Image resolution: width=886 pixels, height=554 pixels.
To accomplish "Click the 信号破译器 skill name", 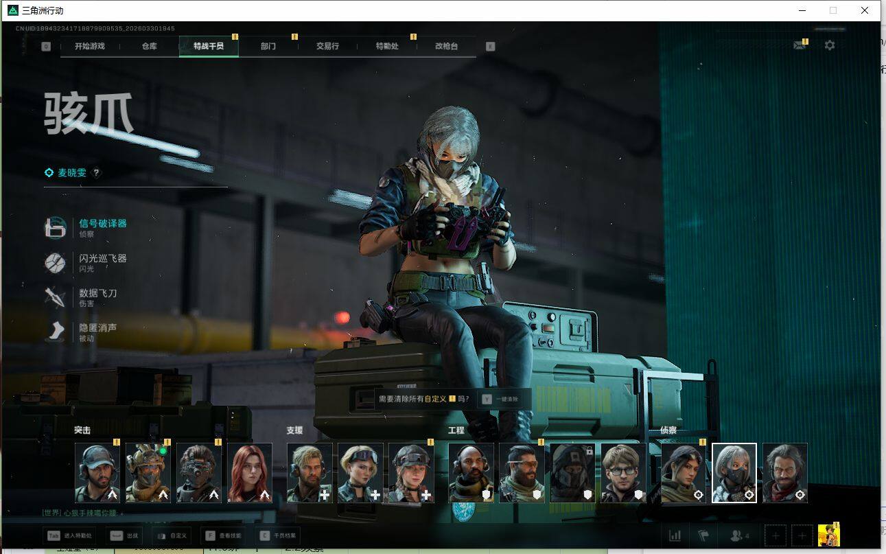I will 103,223.
